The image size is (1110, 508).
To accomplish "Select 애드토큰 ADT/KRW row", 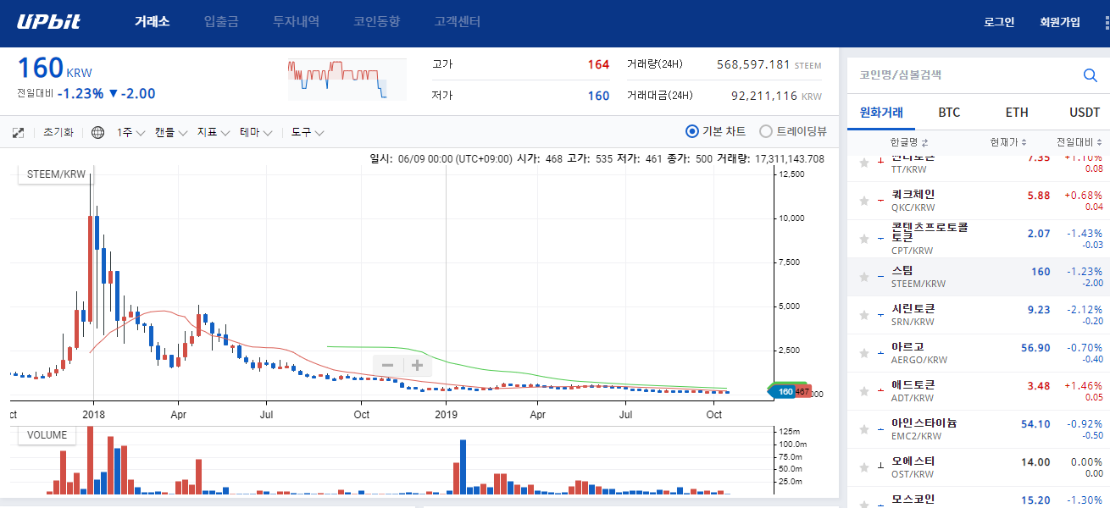I will (979, 391).
